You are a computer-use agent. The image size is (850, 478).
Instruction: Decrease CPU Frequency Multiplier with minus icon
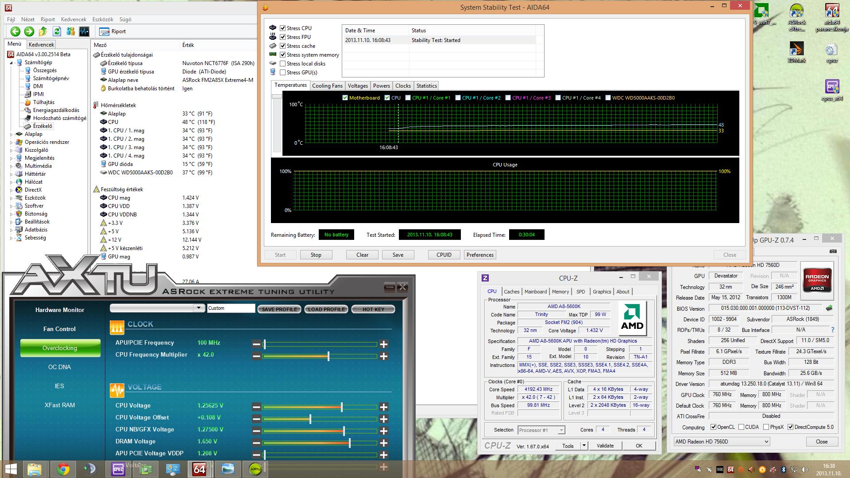256,356
